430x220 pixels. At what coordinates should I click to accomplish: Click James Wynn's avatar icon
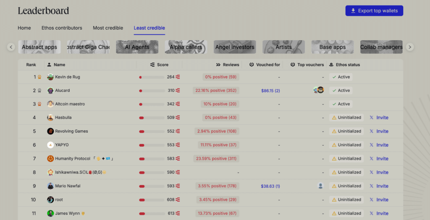tap(50, 213)
